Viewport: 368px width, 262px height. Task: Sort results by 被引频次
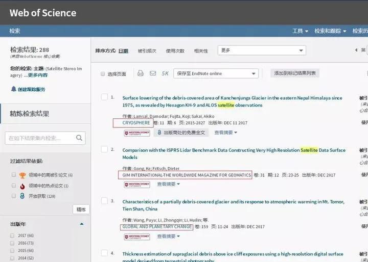147,51
